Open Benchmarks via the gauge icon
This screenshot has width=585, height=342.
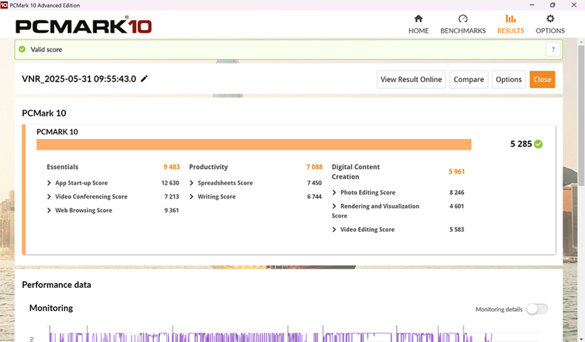[x=463, y=19]
